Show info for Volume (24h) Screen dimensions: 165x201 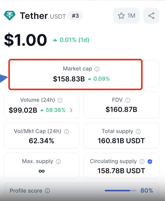60,100
